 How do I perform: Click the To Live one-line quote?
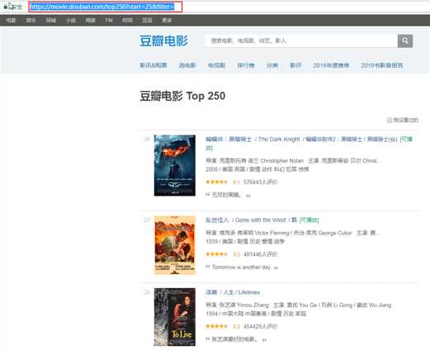(234, 339)
